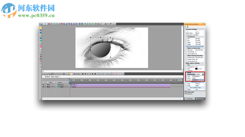This screenshot has height=137, width=245.
Task: Switch to the Ellipse: Ellipse1 tab
Action: point(55,77)
